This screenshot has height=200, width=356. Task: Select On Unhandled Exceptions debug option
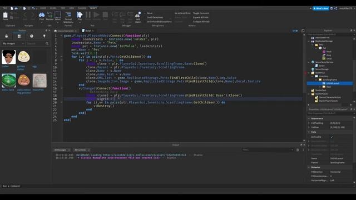click(159, 22)
